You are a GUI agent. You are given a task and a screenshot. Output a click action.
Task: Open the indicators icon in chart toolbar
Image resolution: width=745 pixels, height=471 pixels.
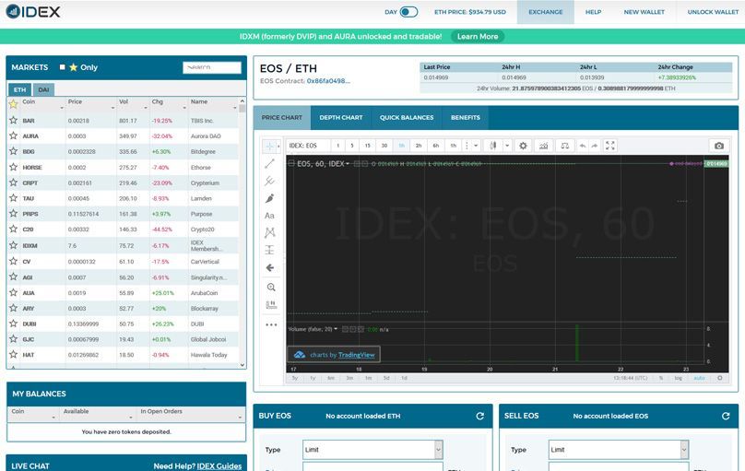tap(544, 146)
